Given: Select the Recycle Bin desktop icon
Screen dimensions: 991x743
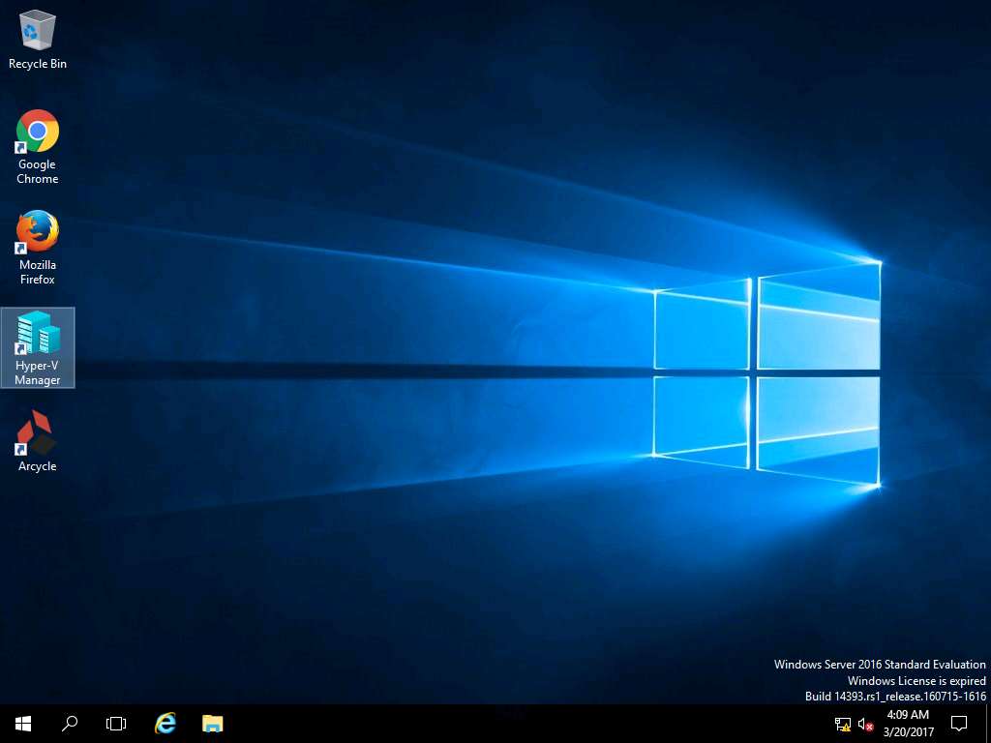Looking at the screenshot, I should [38, 39].
